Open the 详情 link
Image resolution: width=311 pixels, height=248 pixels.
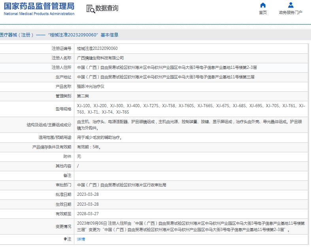(x=81, y=239)
